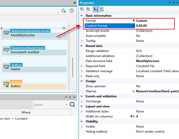Select the Numerictextbox(fixed-point) MonthlyIncome control
The height and width of the screenshot is (139, 179).
[34, 34]
